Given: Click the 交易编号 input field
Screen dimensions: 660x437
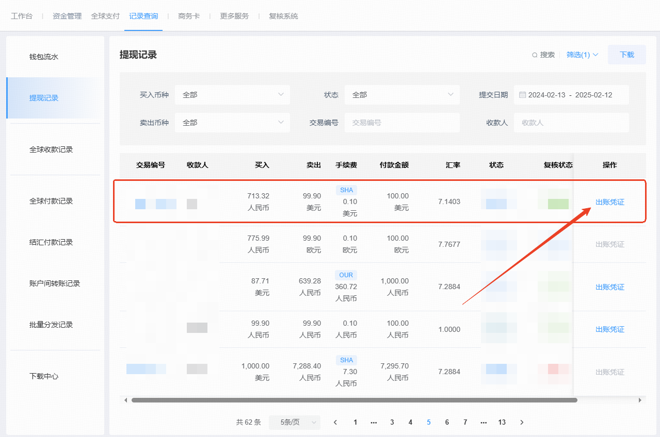Looking at the screenshot, I should (x=401, y=123).
